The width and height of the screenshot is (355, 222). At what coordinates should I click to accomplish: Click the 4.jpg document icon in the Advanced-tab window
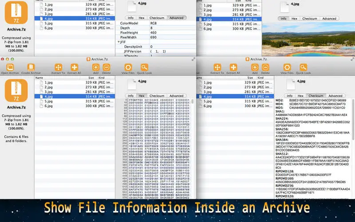(x=132, y=6)
